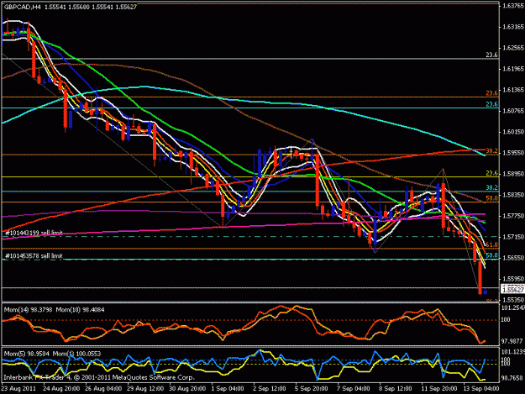
Task: Click the 1.58350 price axis label
Action: coord(513,195)
